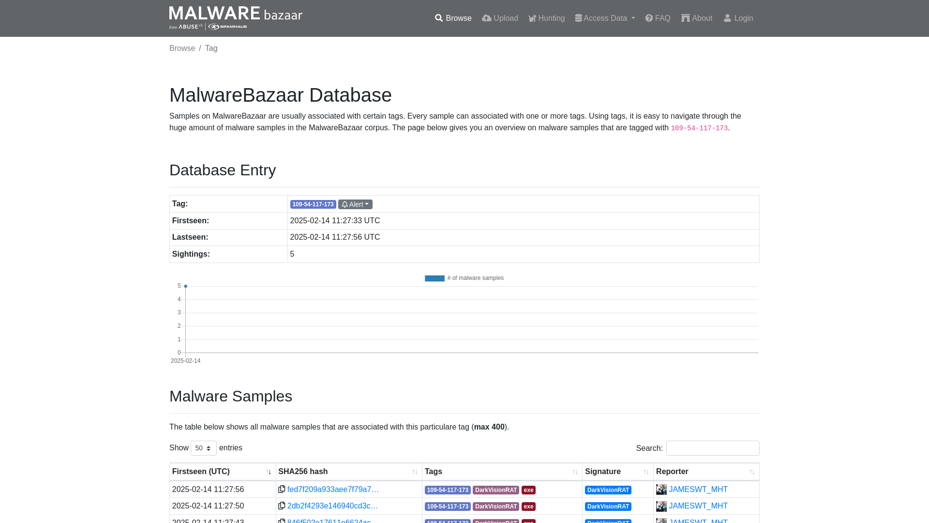The image size is (929, 523).
Task: Sort by Signature column
Action: [618, 472]
